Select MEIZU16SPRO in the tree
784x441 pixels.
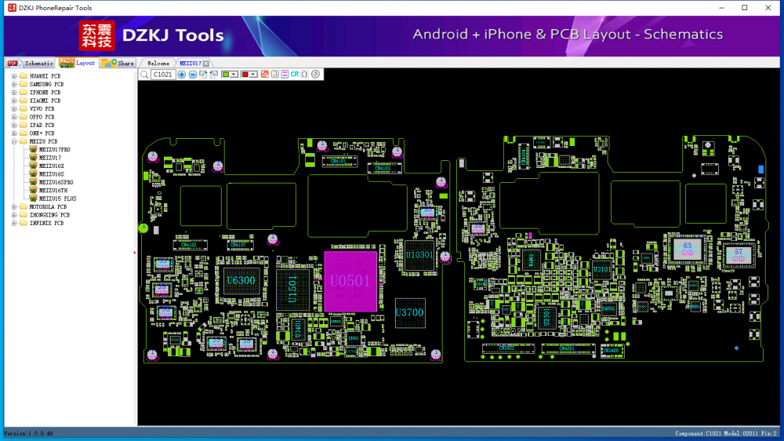pyautogui.click(x=56, y=182)
